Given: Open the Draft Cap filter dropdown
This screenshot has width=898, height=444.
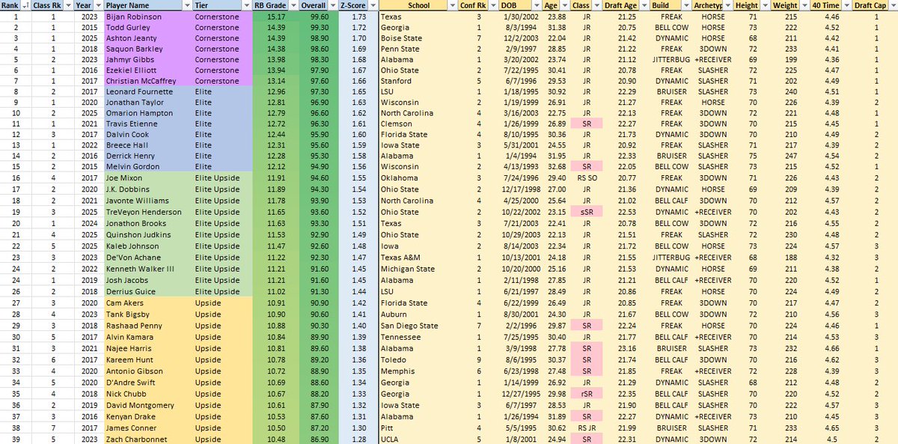Looking at the screenshot, I should [x=891, y=5].
